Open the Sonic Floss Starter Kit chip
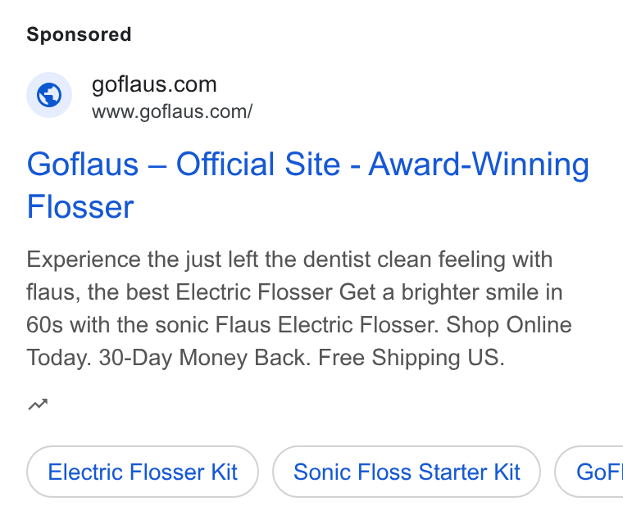 point(407,472)
